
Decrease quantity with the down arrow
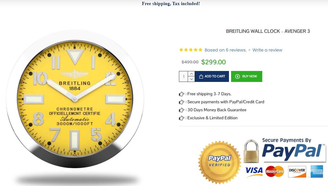(191, 79)
